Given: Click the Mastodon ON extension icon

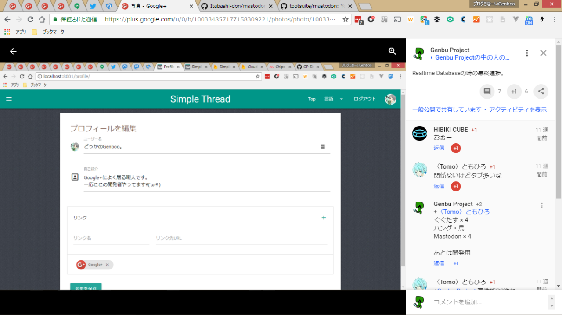Looking at the screenshot, I should tap(529, 19).
